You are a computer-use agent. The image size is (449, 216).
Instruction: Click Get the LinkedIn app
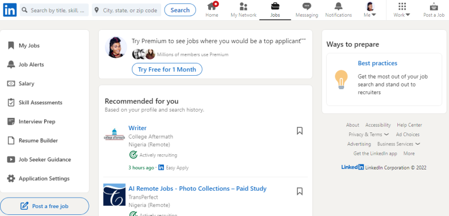tap(375, 153)
